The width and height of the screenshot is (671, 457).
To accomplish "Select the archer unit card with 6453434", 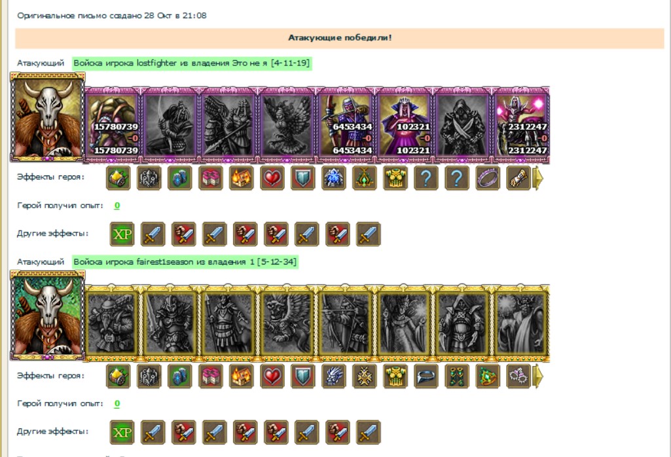I will (346, 125).
